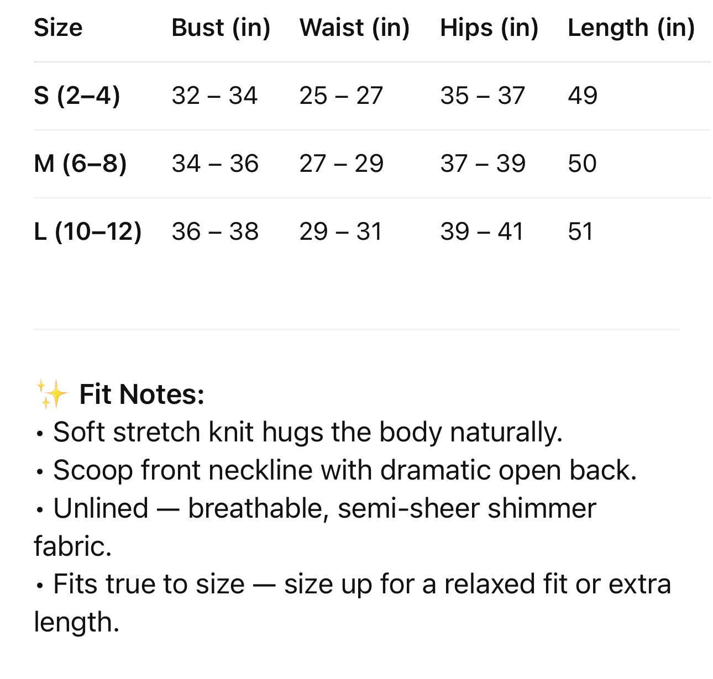Click the Waist (in) column header
Viewport: 713px width, 679px height.
click(354, 28)
